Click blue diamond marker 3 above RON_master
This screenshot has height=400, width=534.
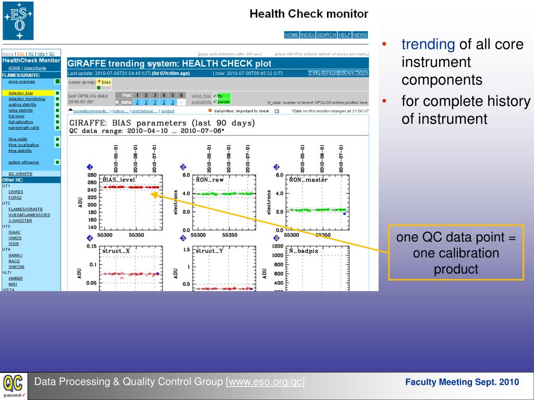pos(276,167)
